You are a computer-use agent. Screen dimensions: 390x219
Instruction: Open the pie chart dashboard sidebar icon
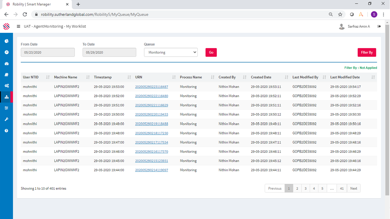click(x=6, y=41)
